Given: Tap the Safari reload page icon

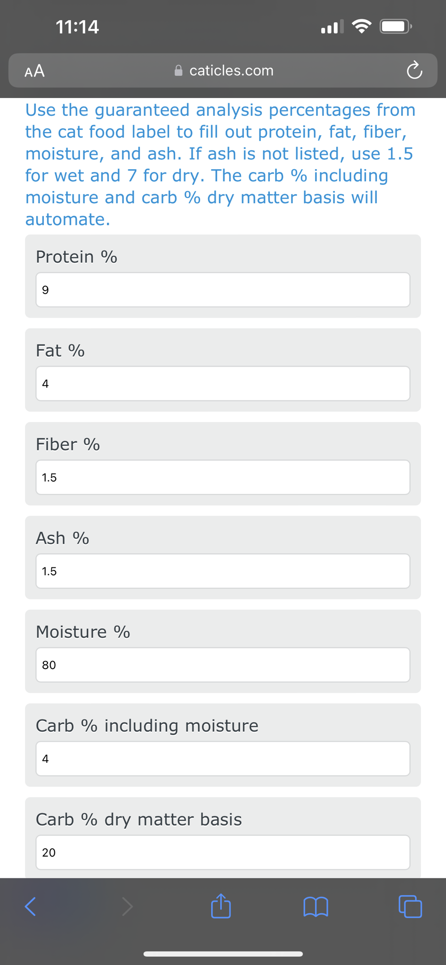Looking at the screenshot, I should pos(414,71).
